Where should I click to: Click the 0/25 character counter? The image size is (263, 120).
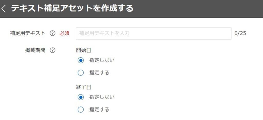pyautogui.click(x=240, y=33)
